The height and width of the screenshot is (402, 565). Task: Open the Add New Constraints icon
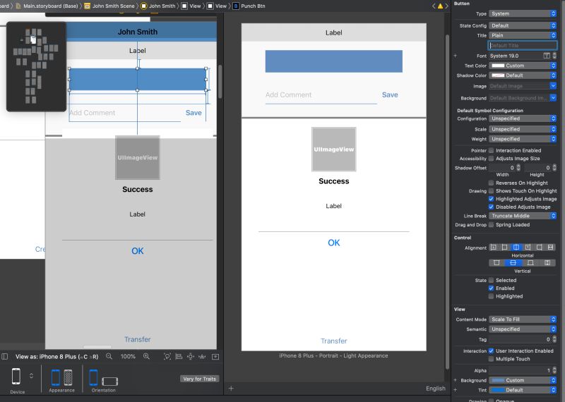(x=191, y=357)
